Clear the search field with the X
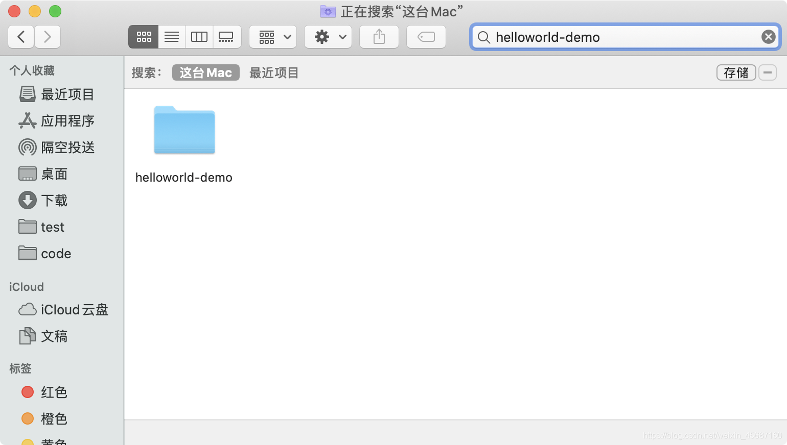787x445 pixels. click(x=768, y=37)
